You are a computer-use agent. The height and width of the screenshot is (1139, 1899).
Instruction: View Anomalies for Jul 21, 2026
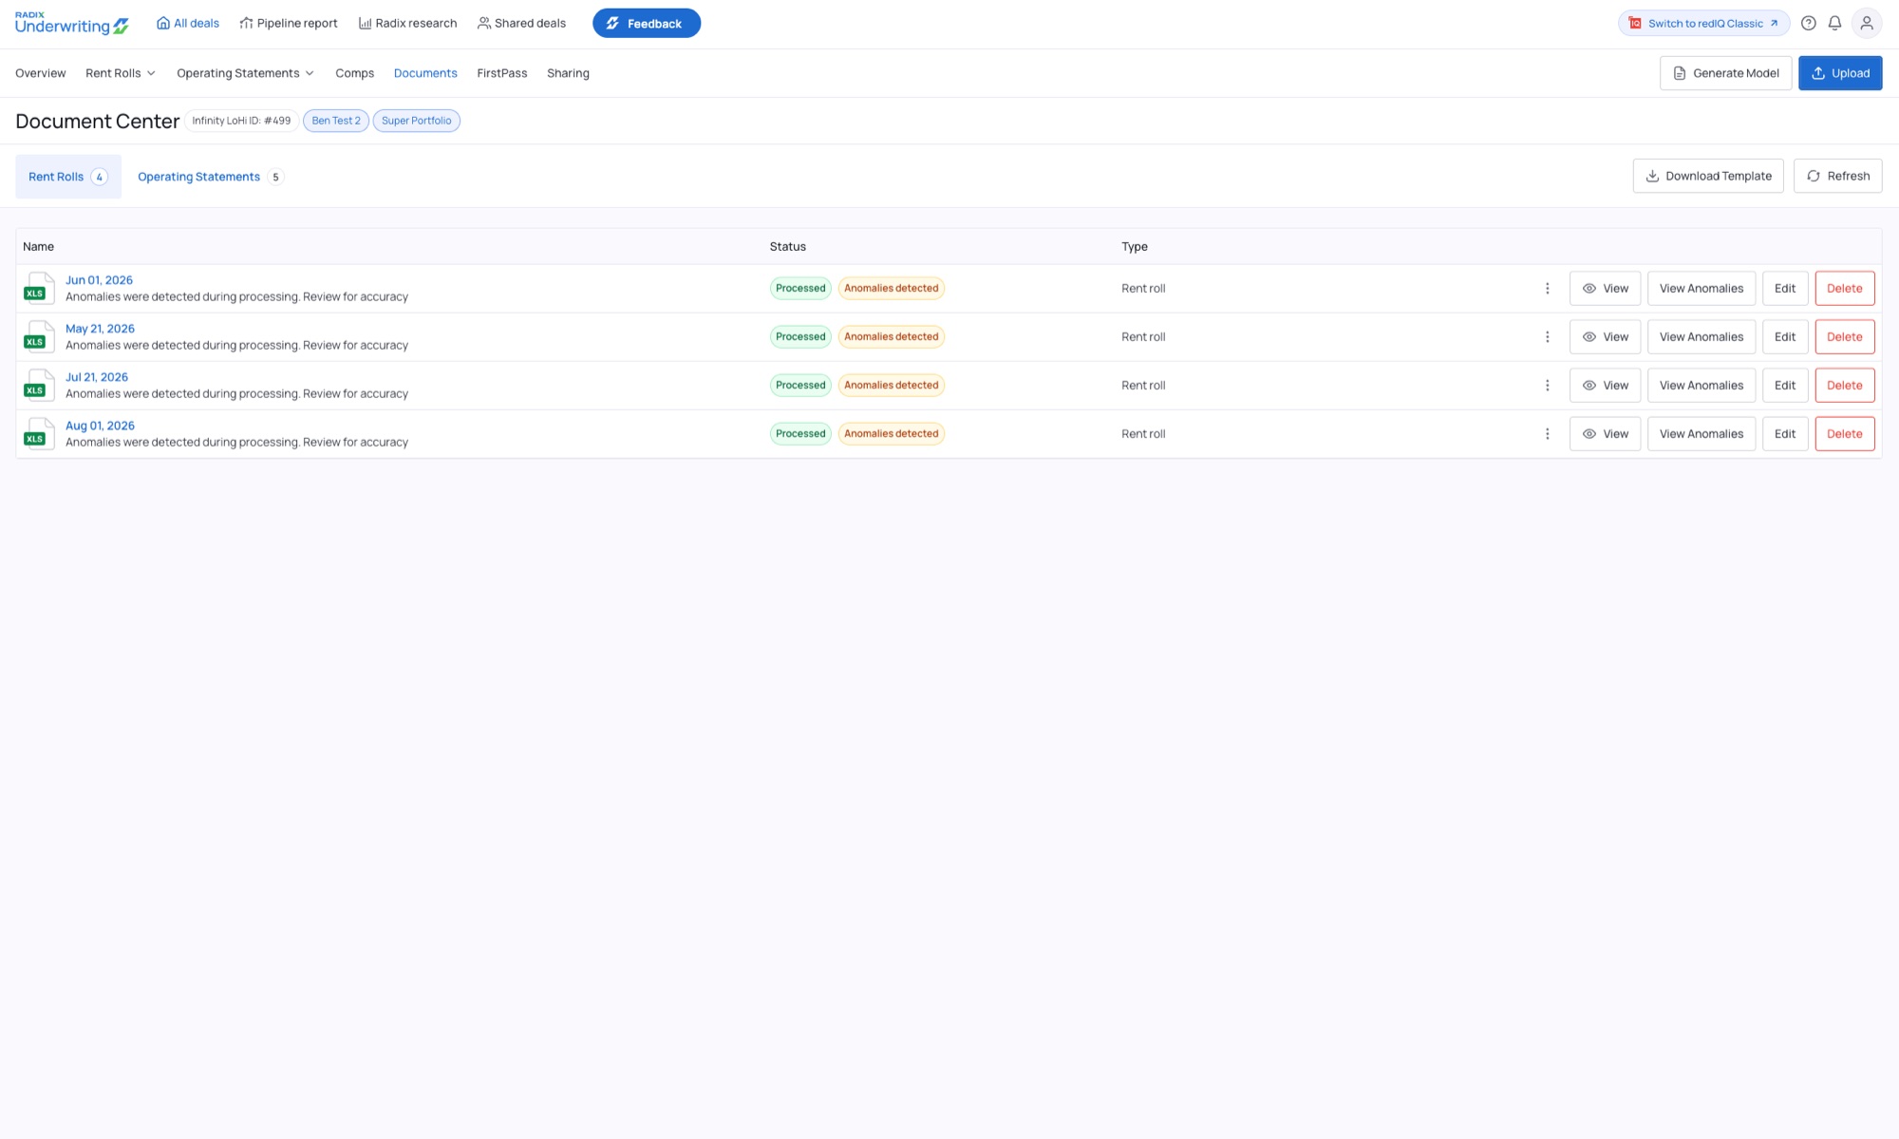click(x=1701, y=386)
